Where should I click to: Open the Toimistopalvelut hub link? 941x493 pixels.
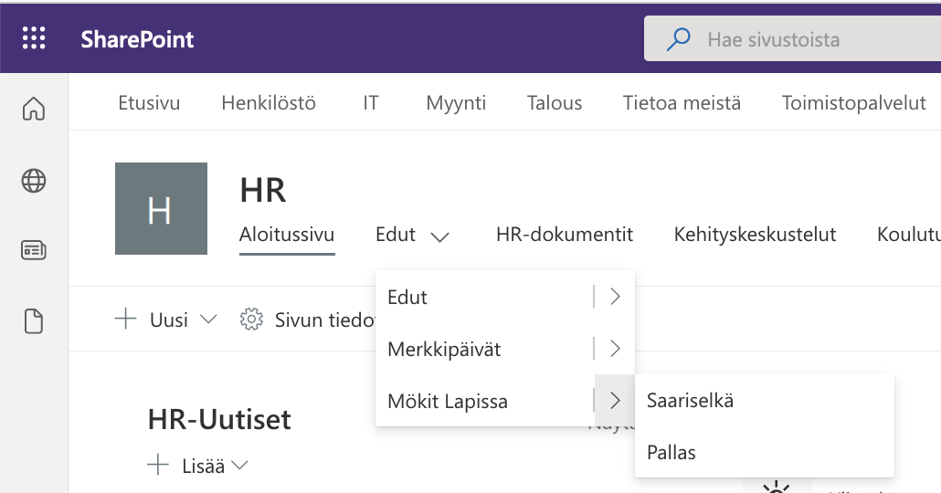coord(853,103)
